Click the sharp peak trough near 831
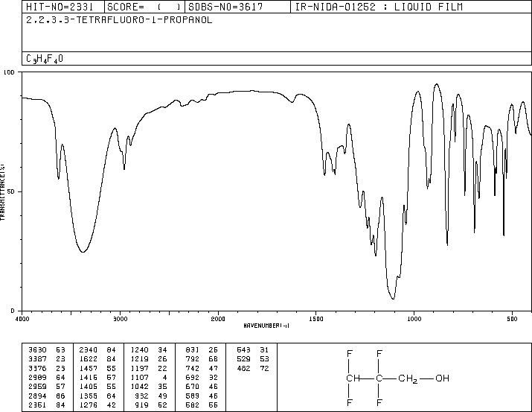Image resolution: width=532 pixels, height=412 pixels. tap(447, 242)
